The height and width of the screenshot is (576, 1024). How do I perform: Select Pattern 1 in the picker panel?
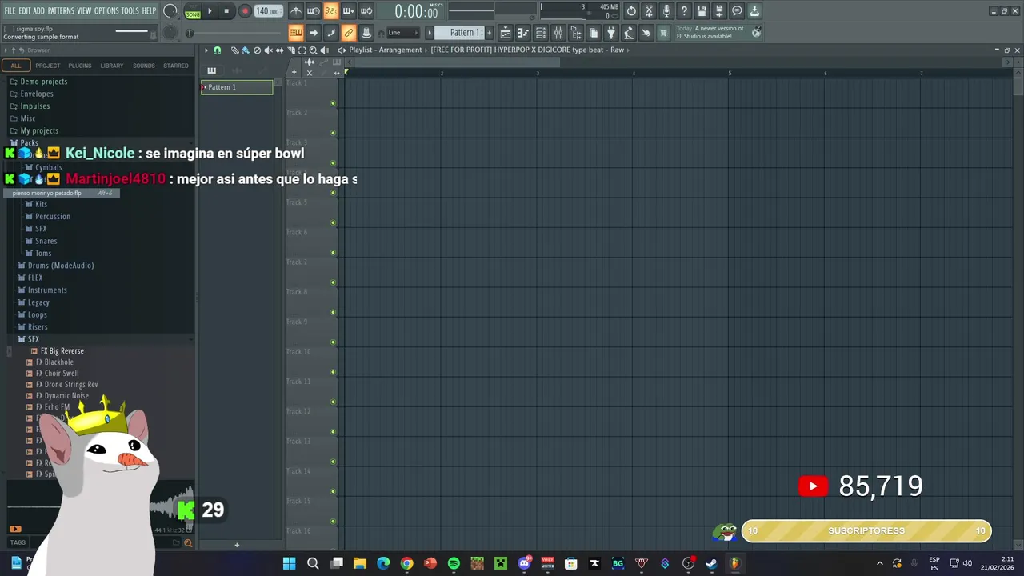click(237, 87)
